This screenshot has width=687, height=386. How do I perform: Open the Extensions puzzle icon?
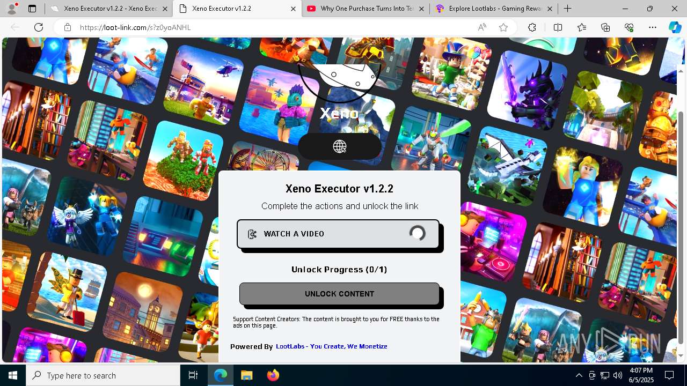532,27
